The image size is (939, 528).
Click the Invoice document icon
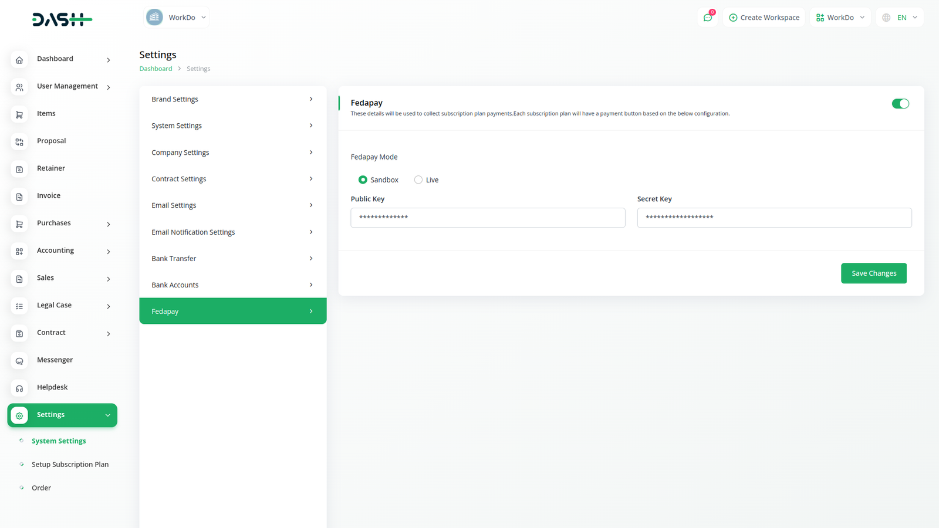(x=19, y=197)
